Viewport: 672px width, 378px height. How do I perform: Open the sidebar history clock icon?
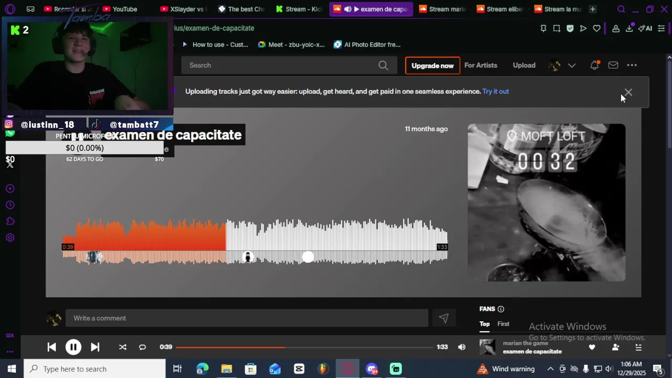10,205
